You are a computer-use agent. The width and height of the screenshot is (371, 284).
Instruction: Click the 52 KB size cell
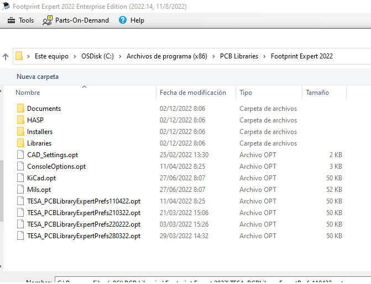pyautogui.click(x=334, y=190)
